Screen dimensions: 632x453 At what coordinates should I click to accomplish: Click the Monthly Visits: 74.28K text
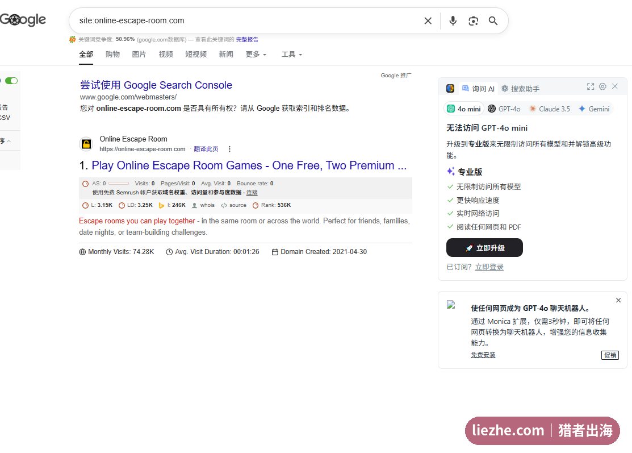(121, 252)
